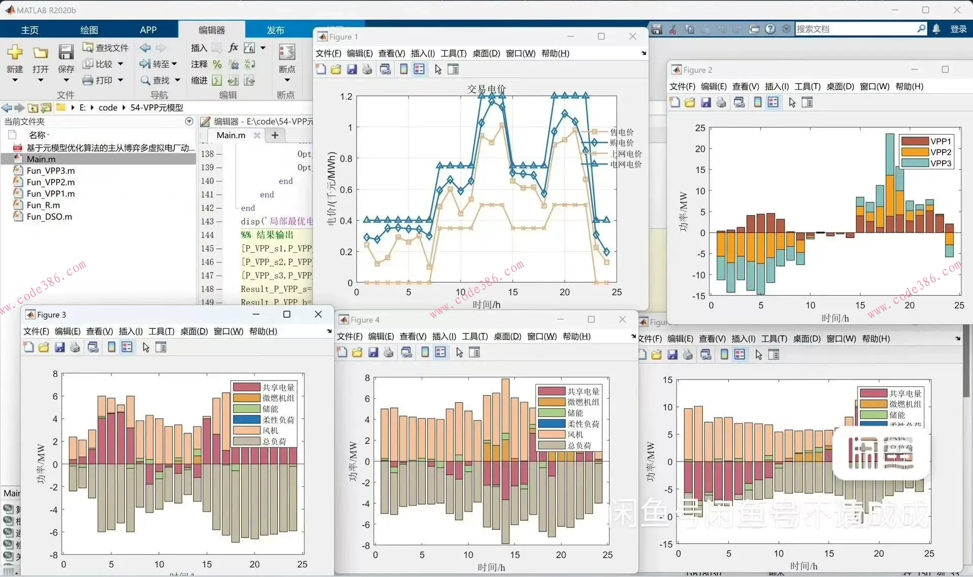The height and width of the screenshot is (577, 973).
Task: Click the New (新建) file icon
Action: [x=15, y=53]
